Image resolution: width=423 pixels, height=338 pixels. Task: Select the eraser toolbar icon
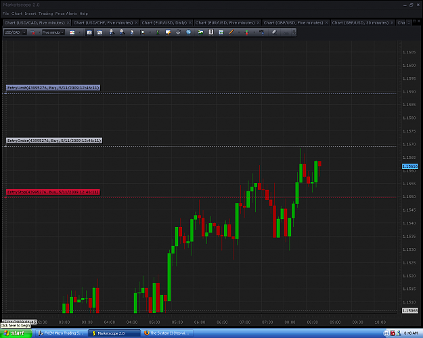(274, 32)
